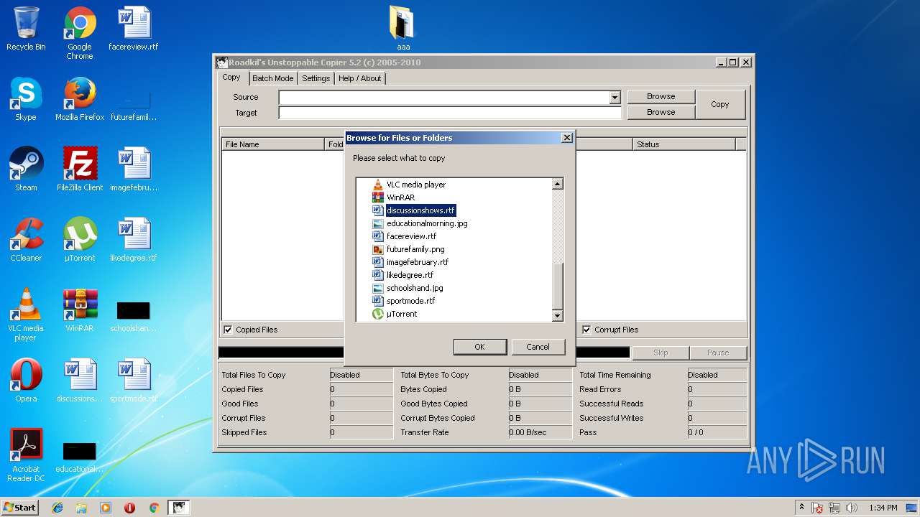
Task: Open the Start menu
Action: click(x=19, y=508)
